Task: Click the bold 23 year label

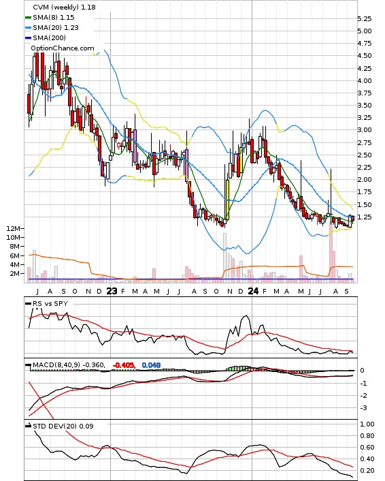Action: [x=112, y=291]
